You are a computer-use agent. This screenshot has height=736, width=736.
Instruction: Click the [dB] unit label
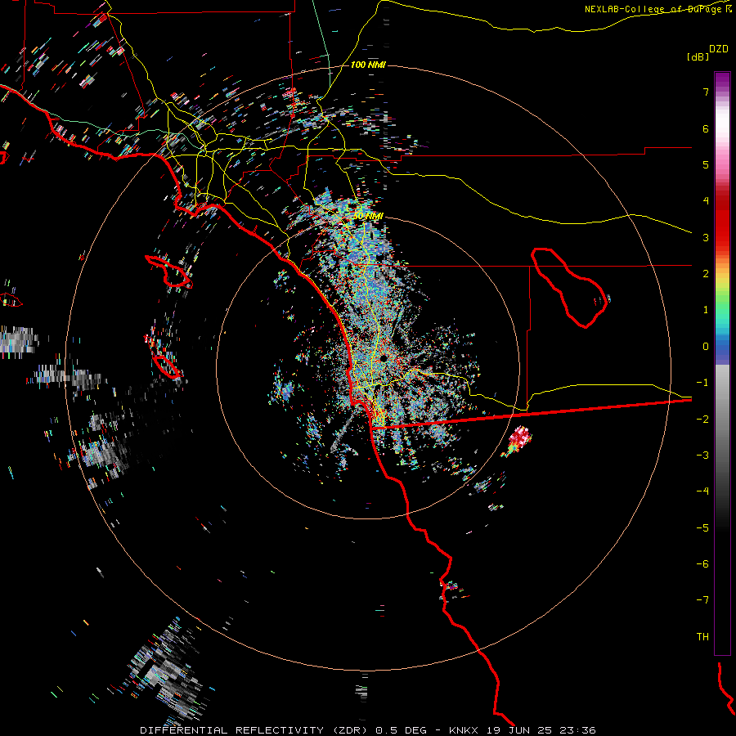click(x=698, y=56)
